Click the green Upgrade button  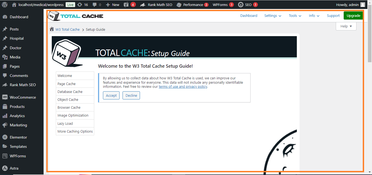point(353,16)
